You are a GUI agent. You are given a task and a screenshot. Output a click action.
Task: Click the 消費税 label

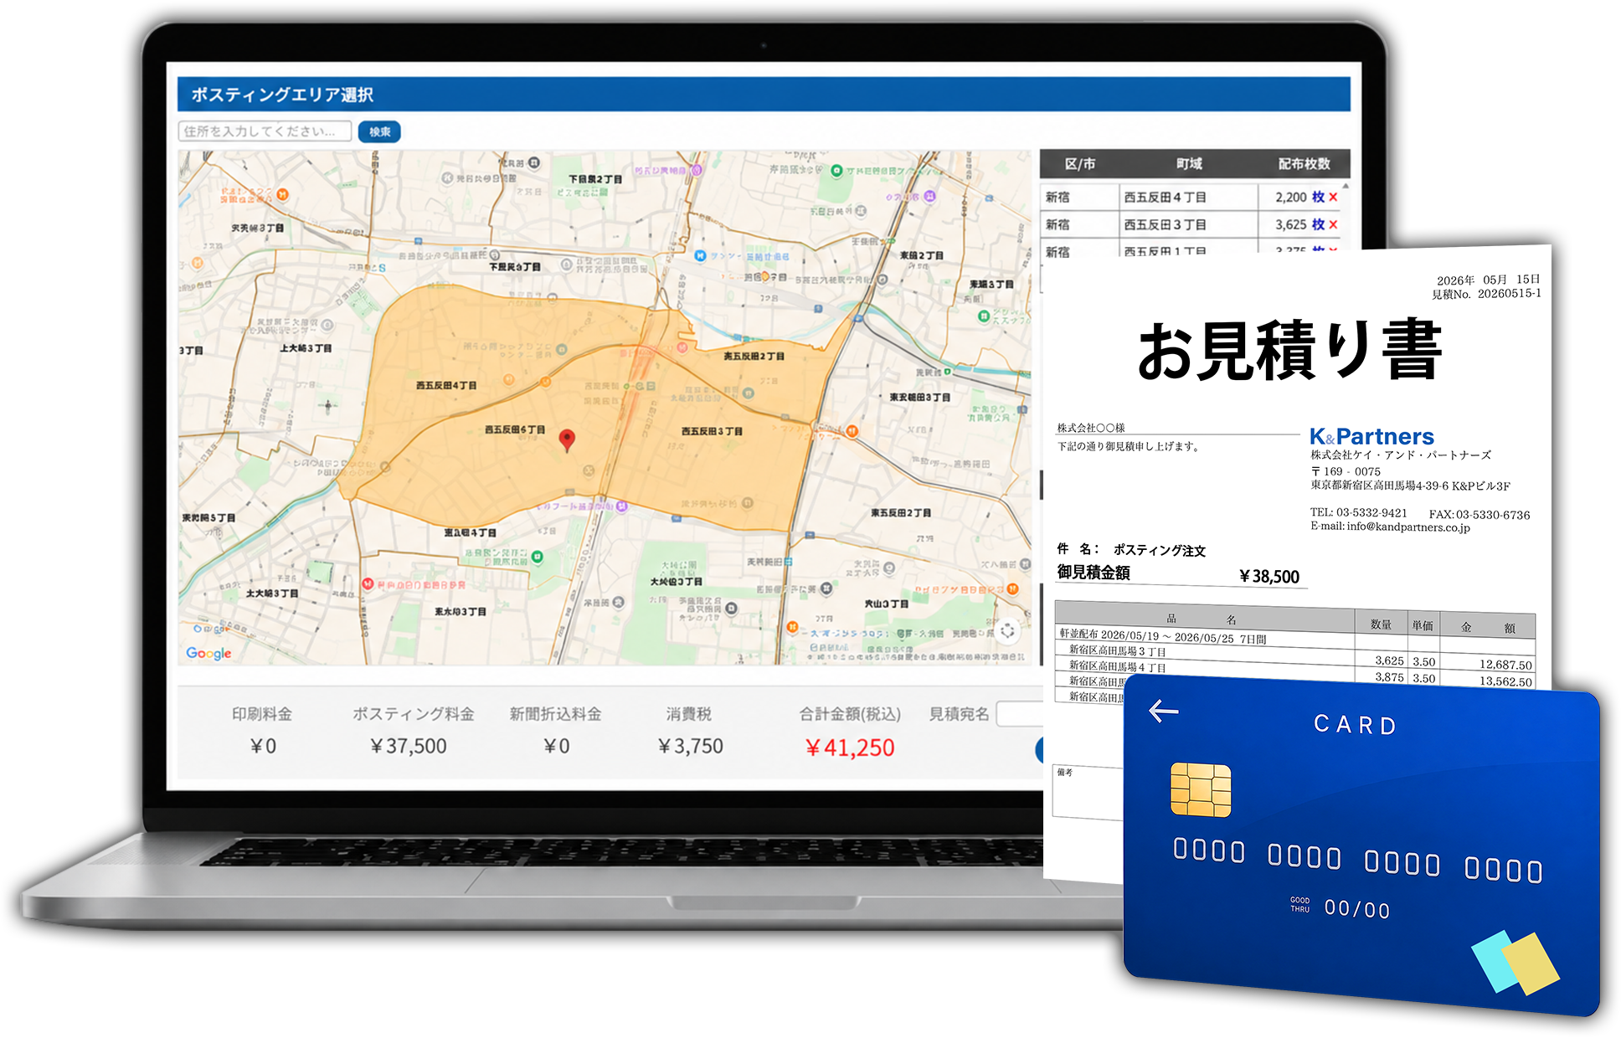(x=689, y=714)
